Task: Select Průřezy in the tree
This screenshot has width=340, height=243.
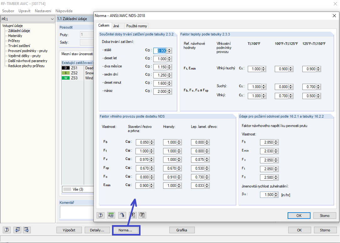Action: [14, 41]
